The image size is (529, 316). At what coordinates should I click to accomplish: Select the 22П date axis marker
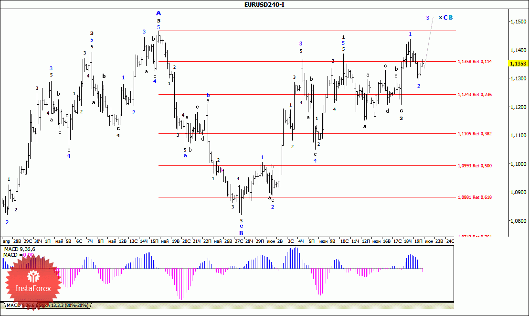pyautogui.click(x=207, y=241)
